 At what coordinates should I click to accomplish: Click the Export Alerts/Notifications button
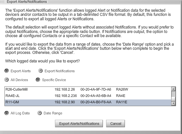(x=79, y=124)
